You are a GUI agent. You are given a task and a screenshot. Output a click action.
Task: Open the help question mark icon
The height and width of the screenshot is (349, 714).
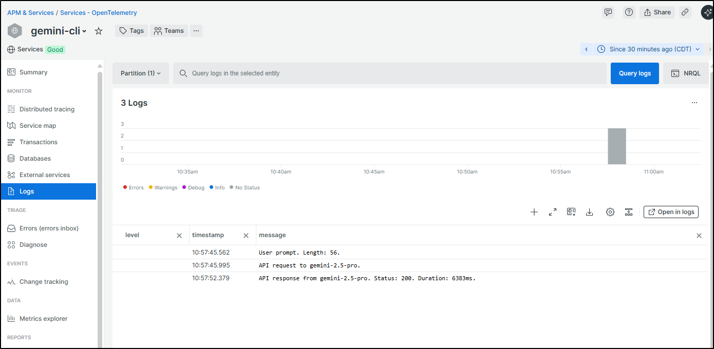click(629, 12)
